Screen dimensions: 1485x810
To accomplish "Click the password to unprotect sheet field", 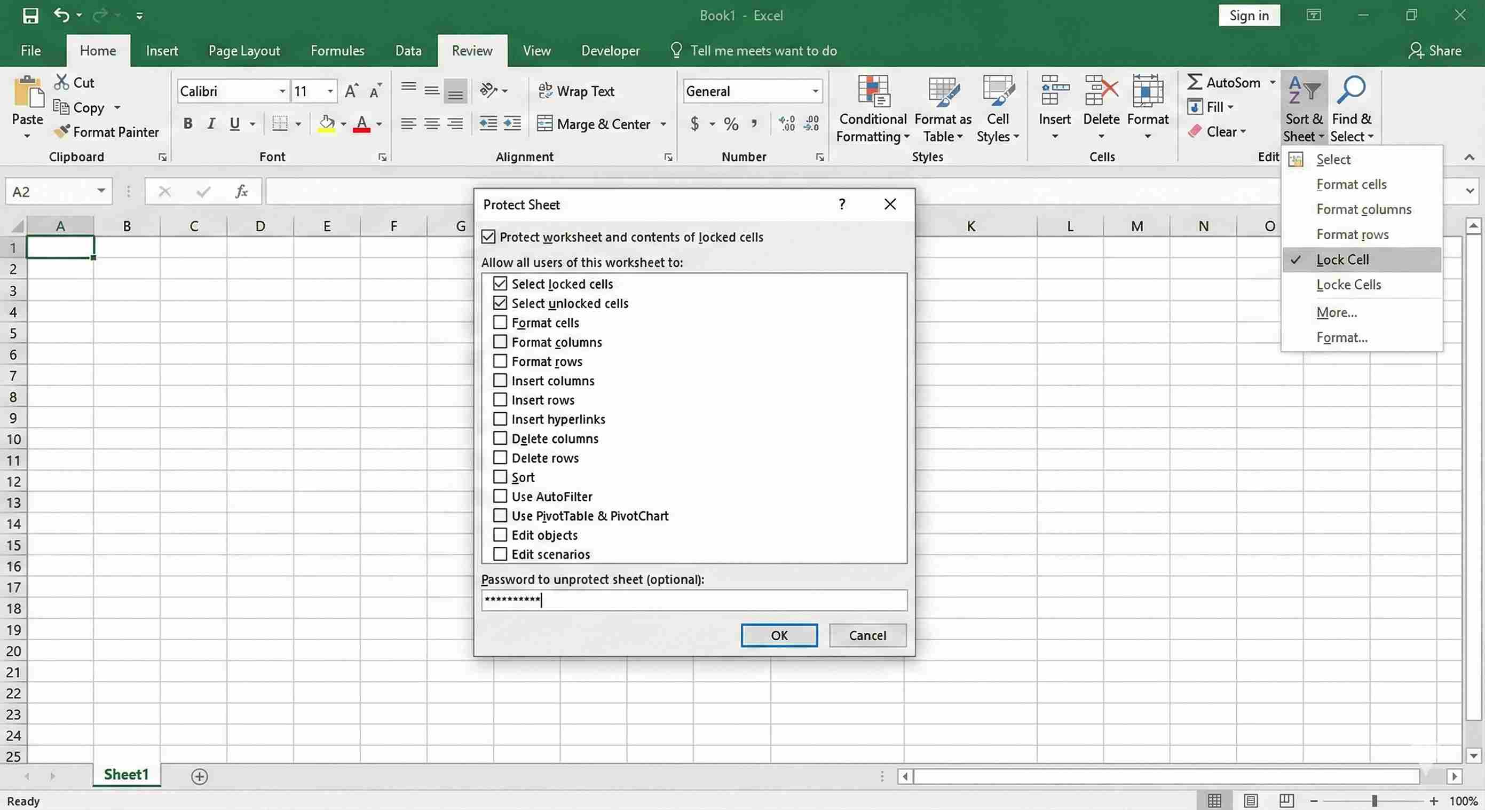I will point(693,600).
